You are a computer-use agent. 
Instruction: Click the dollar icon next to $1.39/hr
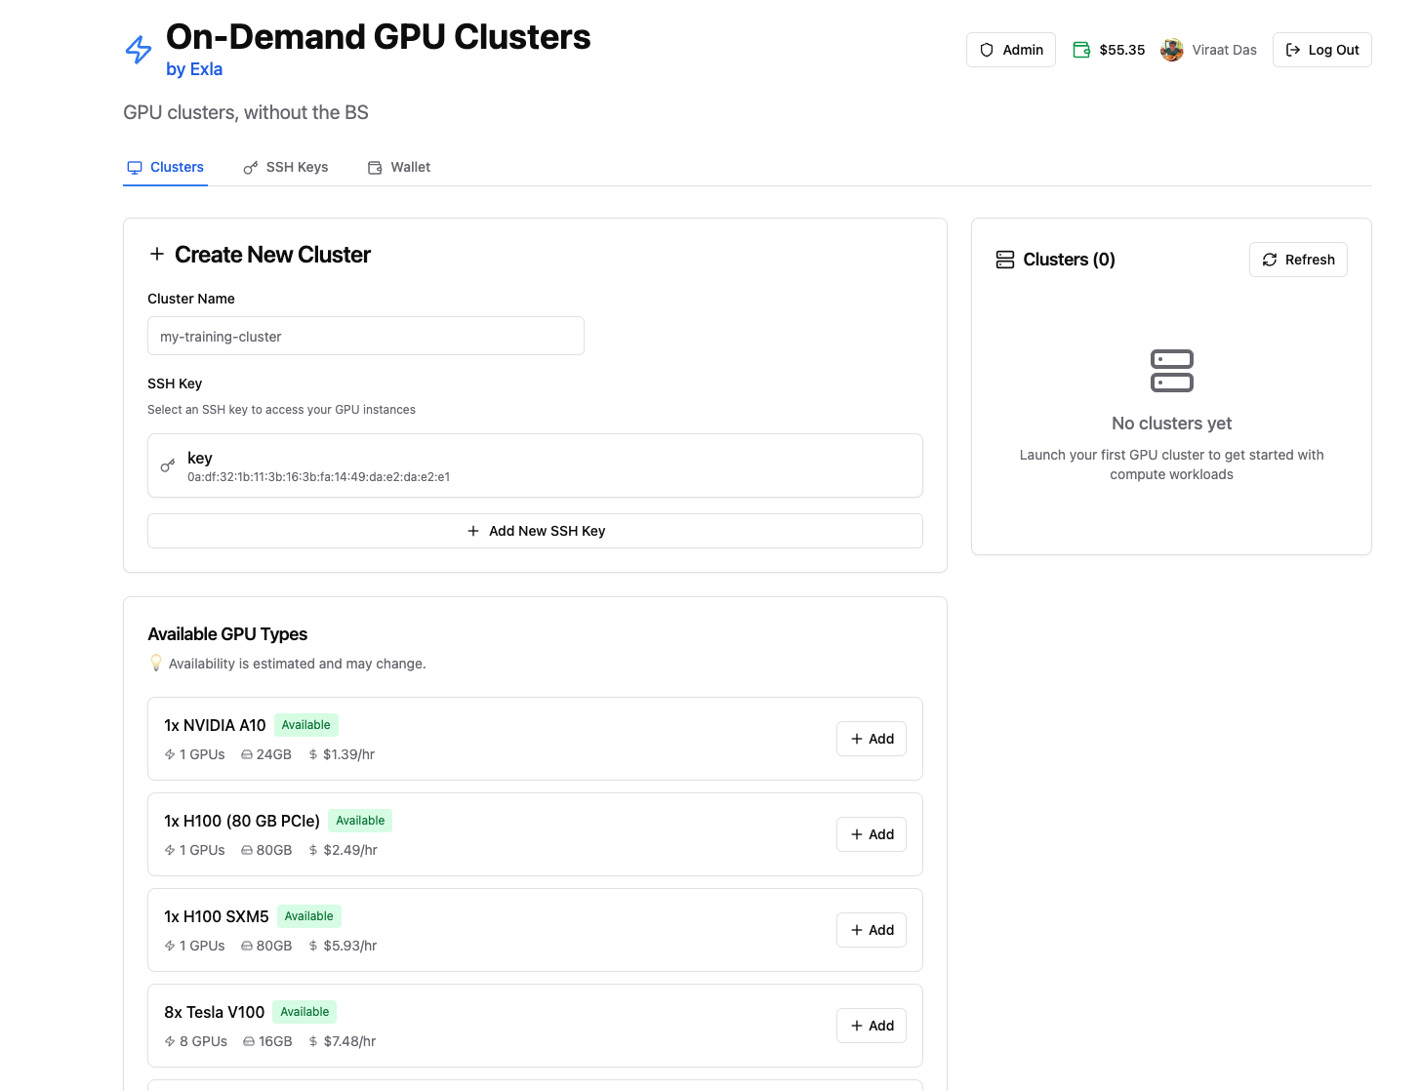click(x=313, y=754)
